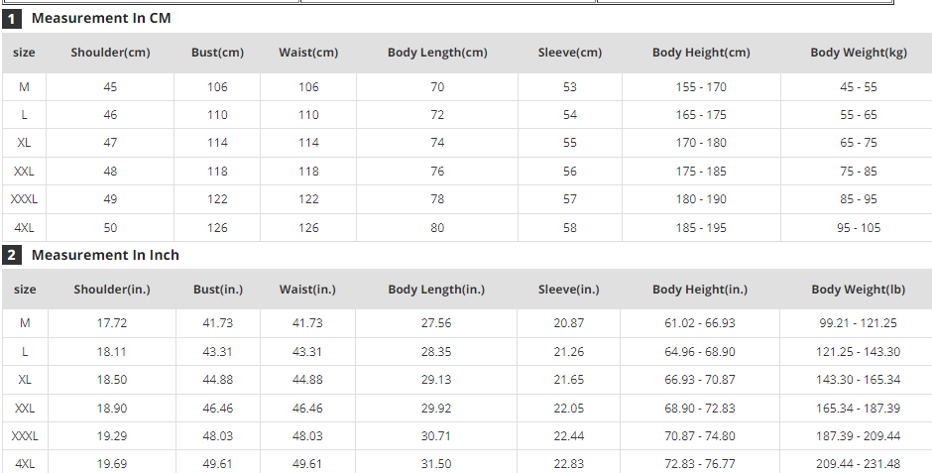Click the Body Weight(kg) column header
The width and height of the screenshot is (932, 473).
(x=858, y=53)
